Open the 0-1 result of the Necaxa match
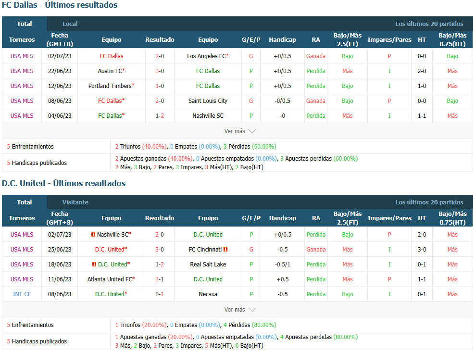 click(160, 294)
